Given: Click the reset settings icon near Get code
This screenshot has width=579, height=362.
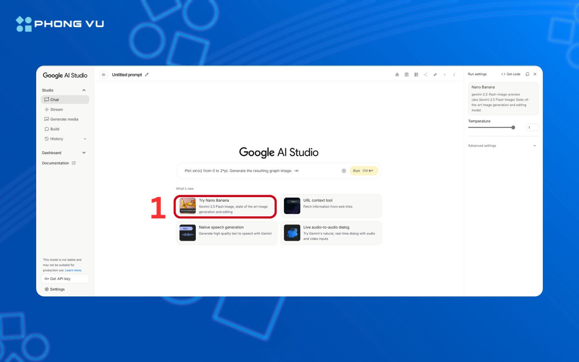Looking at the screenshot, I should (527, 74).
